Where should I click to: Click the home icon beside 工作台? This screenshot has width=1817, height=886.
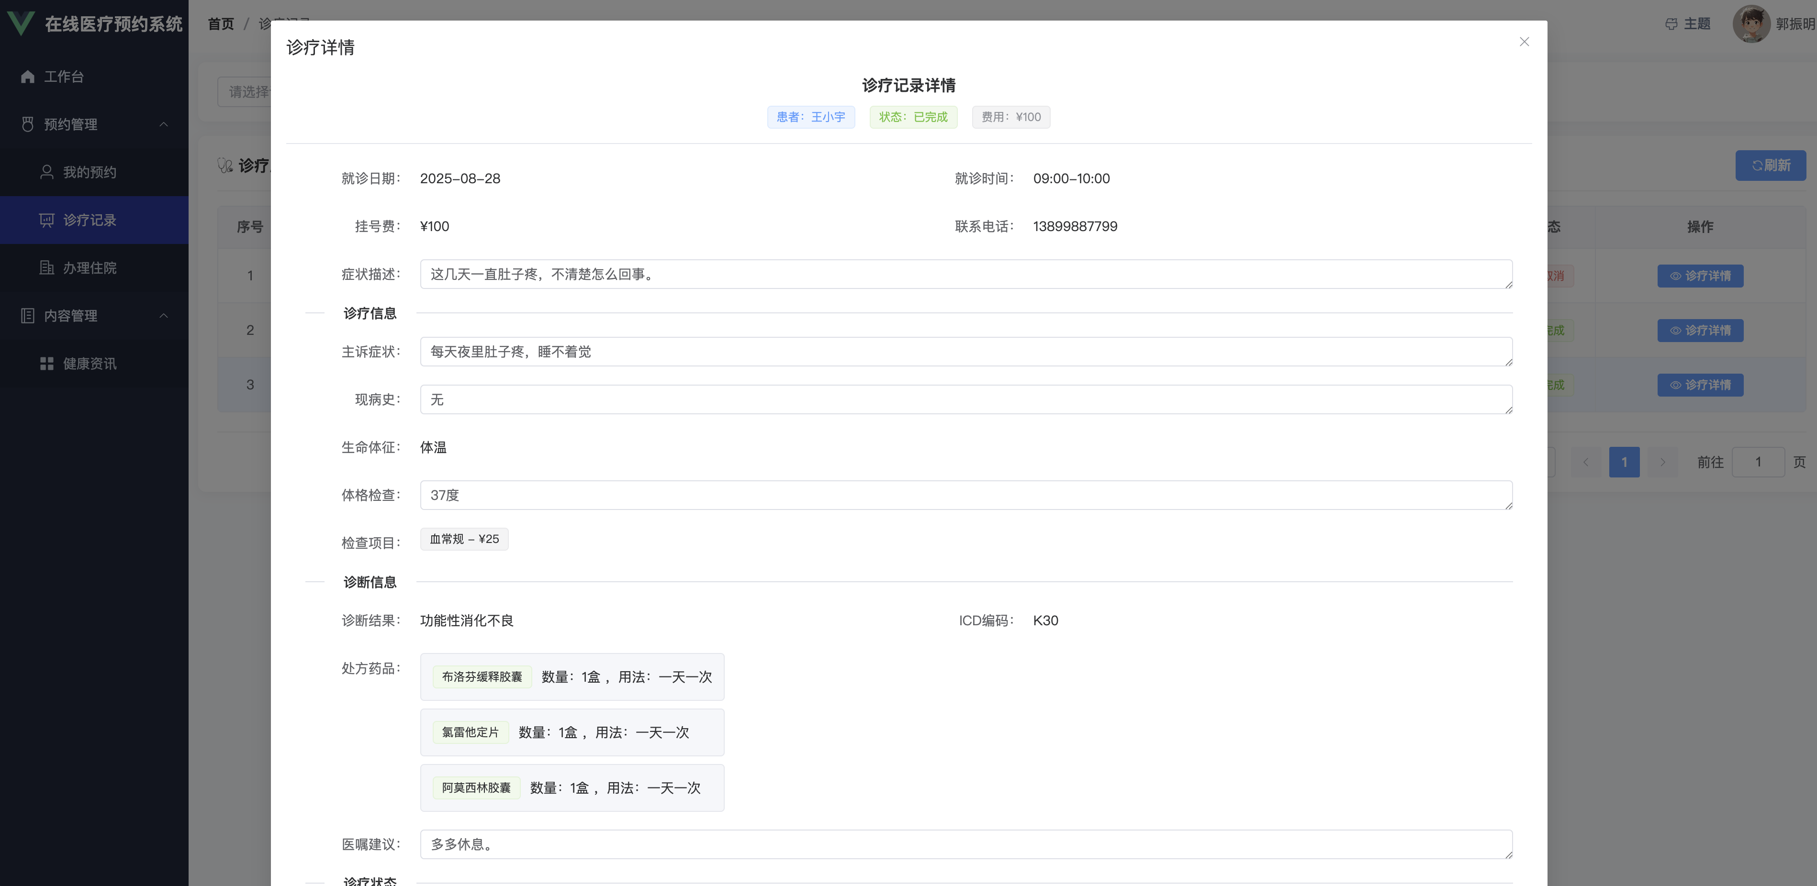27,77
